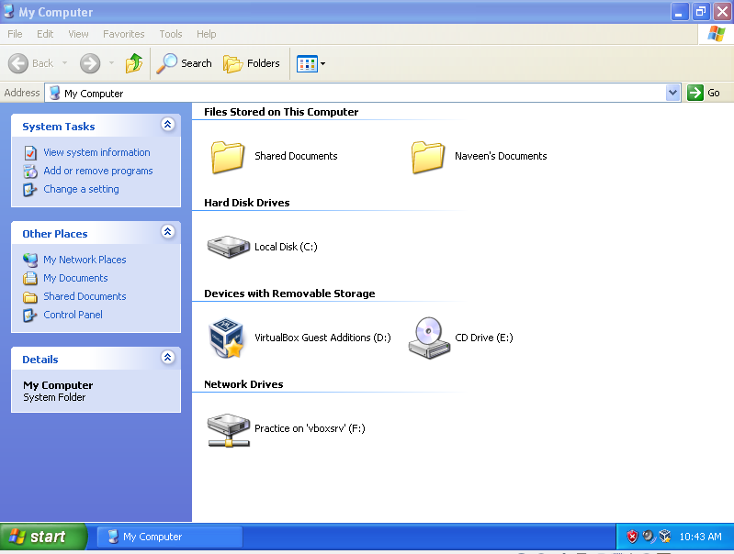Click Change a setting link
This screenshot has width=734, height=554.
[x=81, y=189]
